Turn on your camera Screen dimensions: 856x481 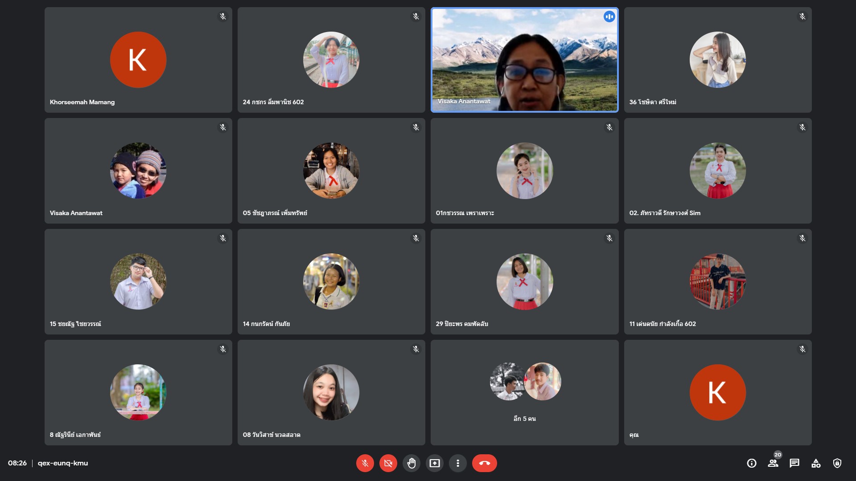pos(388,463)
